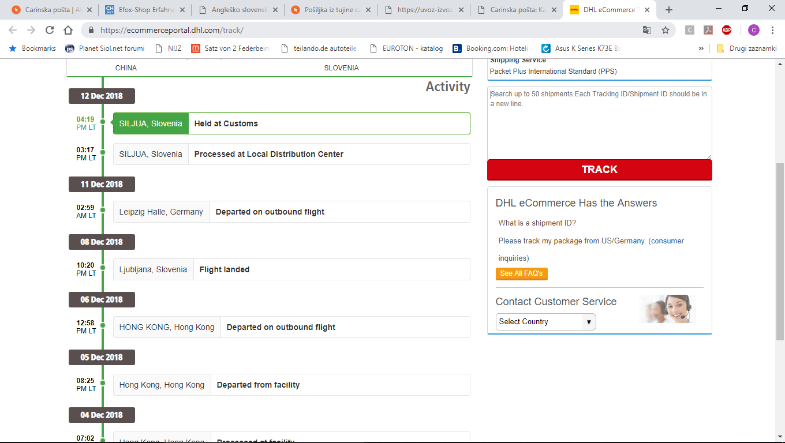The image size is (785, 443).
Task: Click the customer service agent photo
Action: point(668,309)
